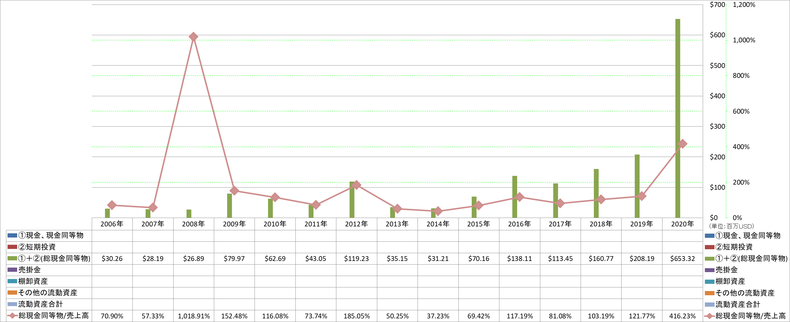Screen dimensions: 790x322
Task: Click the pink diamond legend marker at left 総現金同等物/売上高
Action: point(12,316)
